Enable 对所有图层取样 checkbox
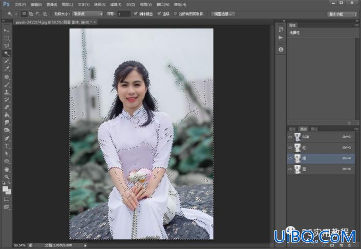The width and height of the screenshot is (361, 249). 175,14
